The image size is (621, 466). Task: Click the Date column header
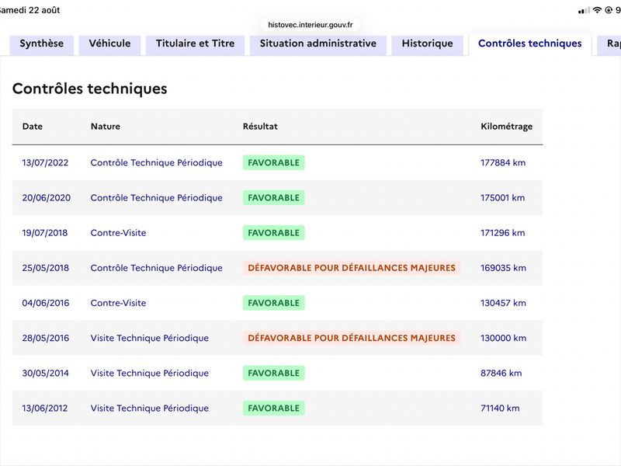tap(33, 127)
